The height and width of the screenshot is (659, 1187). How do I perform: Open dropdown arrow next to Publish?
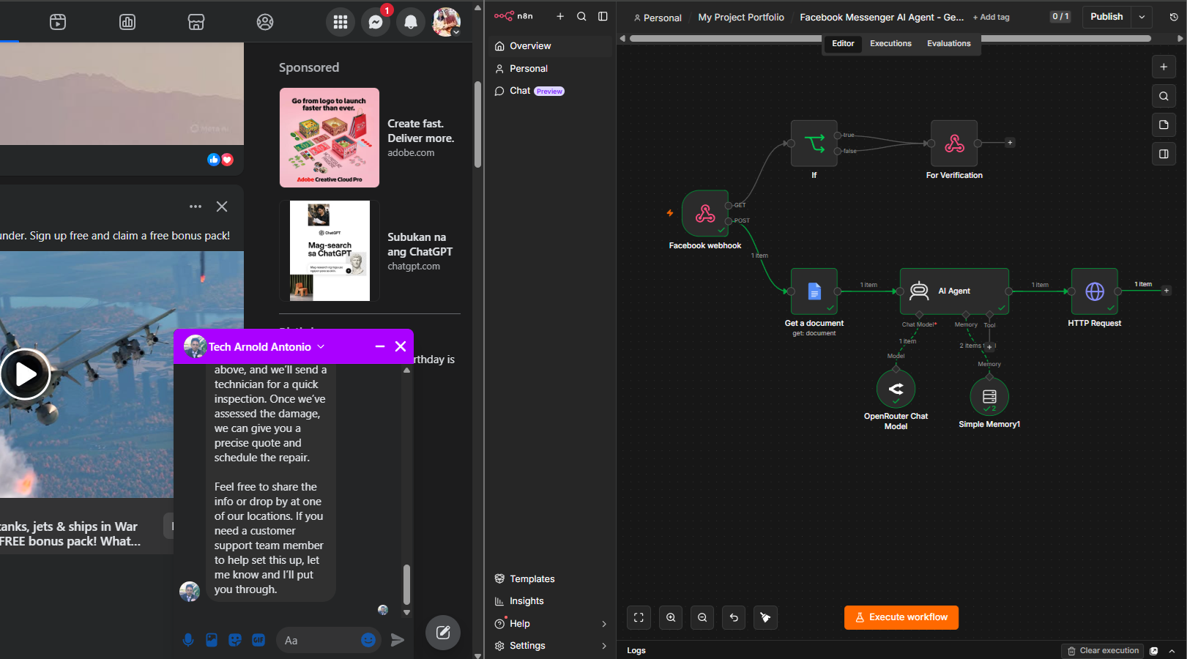tap(1142, 17)
